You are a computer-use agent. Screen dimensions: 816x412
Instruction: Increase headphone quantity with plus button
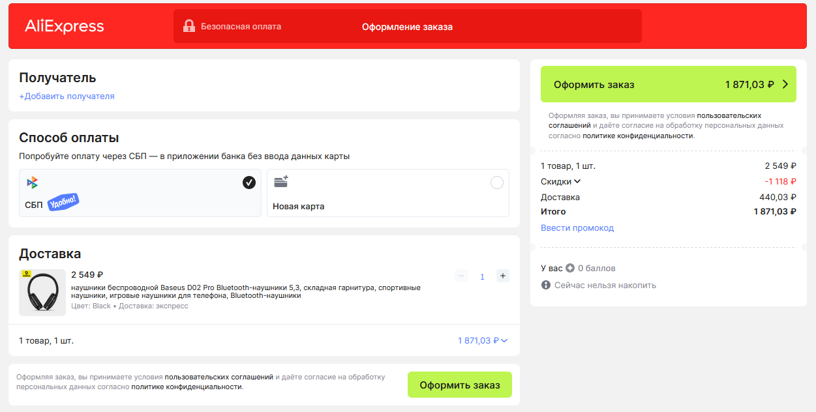tap(503, 276)
